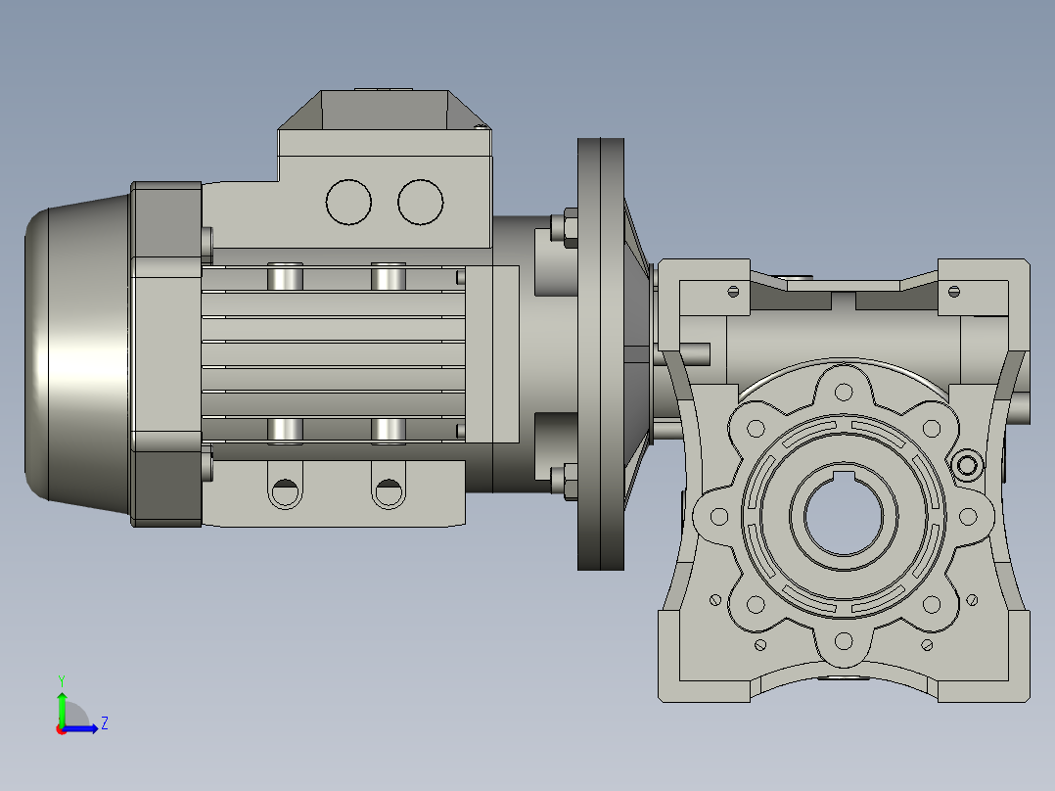Select the keyed output bore of the gearbox
The height and width of the screenshot is (791, 1055).
pos(844,515)
